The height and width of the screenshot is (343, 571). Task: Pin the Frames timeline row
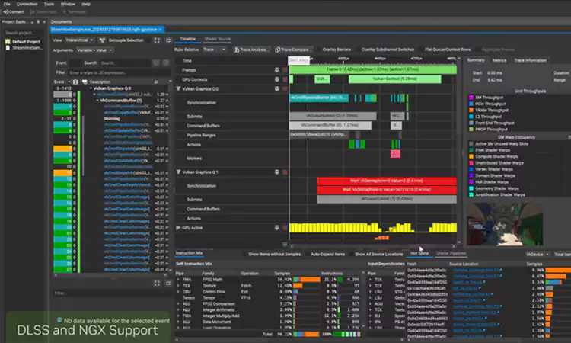pyautogui.click(x=277, y=70)
